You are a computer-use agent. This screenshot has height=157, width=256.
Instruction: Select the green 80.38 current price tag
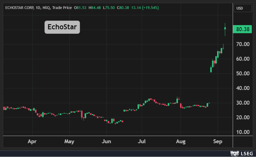click(243, 29)
